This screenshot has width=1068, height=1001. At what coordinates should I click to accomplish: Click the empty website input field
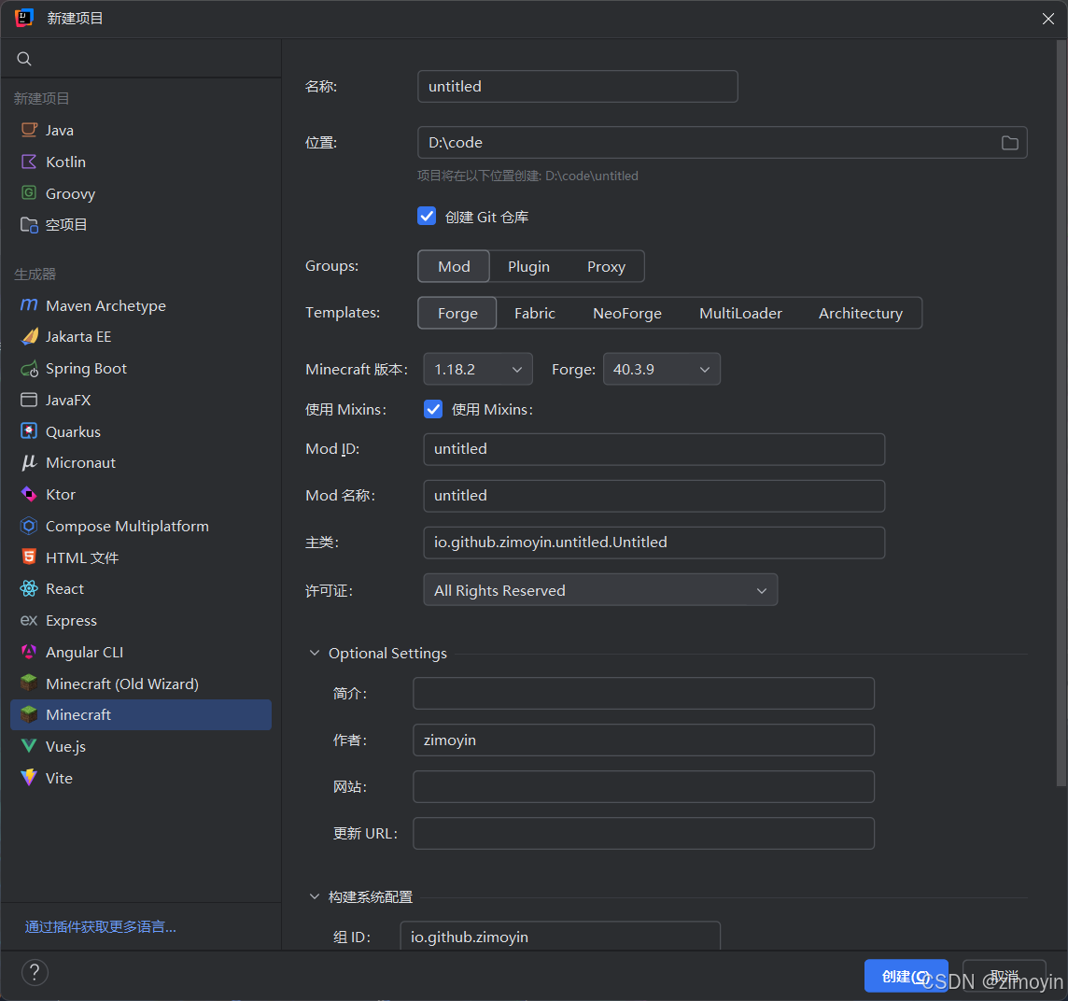tap(643, 786)
